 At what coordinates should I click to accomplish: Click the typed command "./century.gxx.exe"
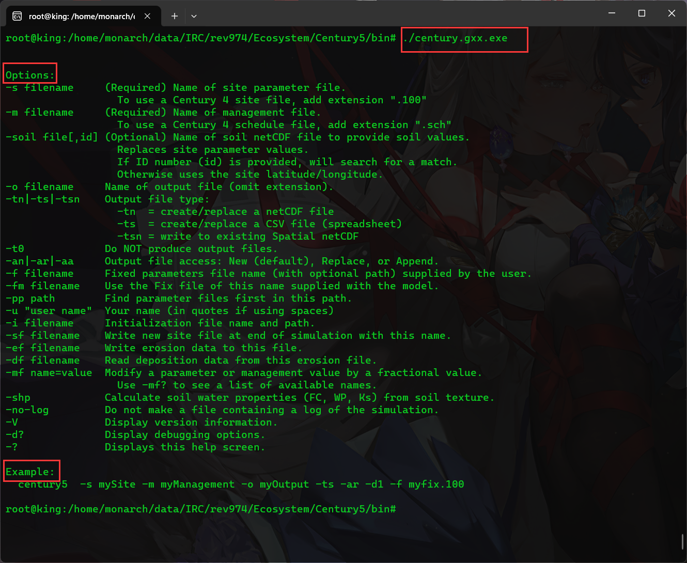pyautogui.click(x=455, y=38)
